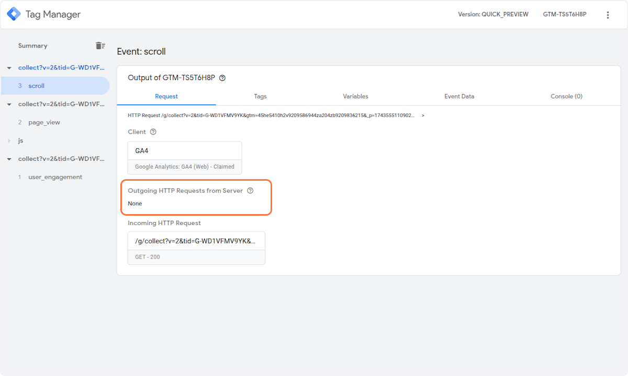Switch to the Variables tab
Viewport: 628px width, 376px height.
tap(355, 97)
